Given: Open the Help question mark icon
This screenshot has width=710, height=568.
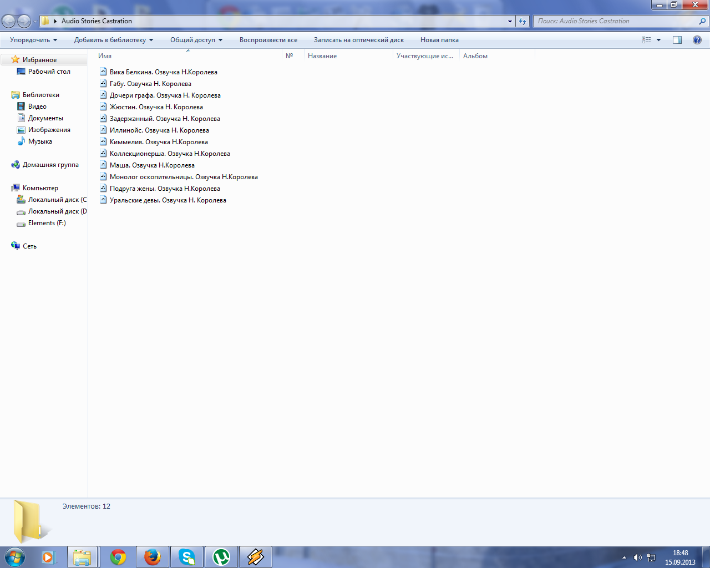Looking at the screenshot, I should (697, 40).
